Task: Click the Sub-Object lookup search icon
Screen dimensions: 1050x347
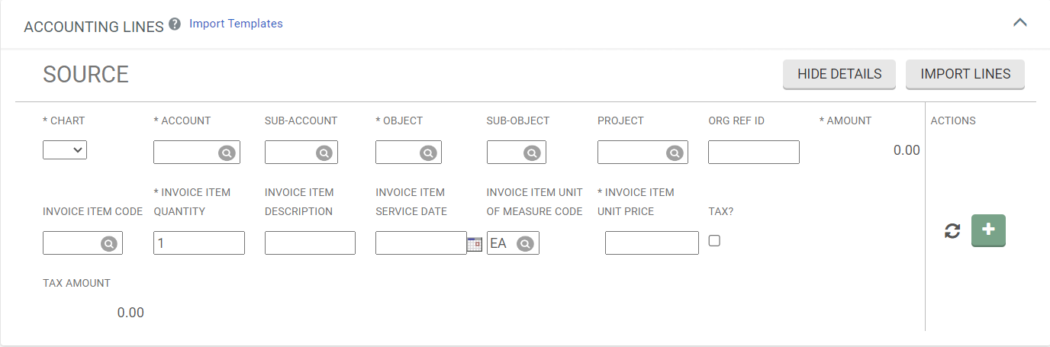Action: pyautogui.click(x=531, y=153)
